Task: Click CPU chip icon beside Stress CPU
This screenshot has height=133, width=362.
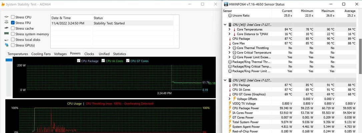Action: tap(6, 17)
